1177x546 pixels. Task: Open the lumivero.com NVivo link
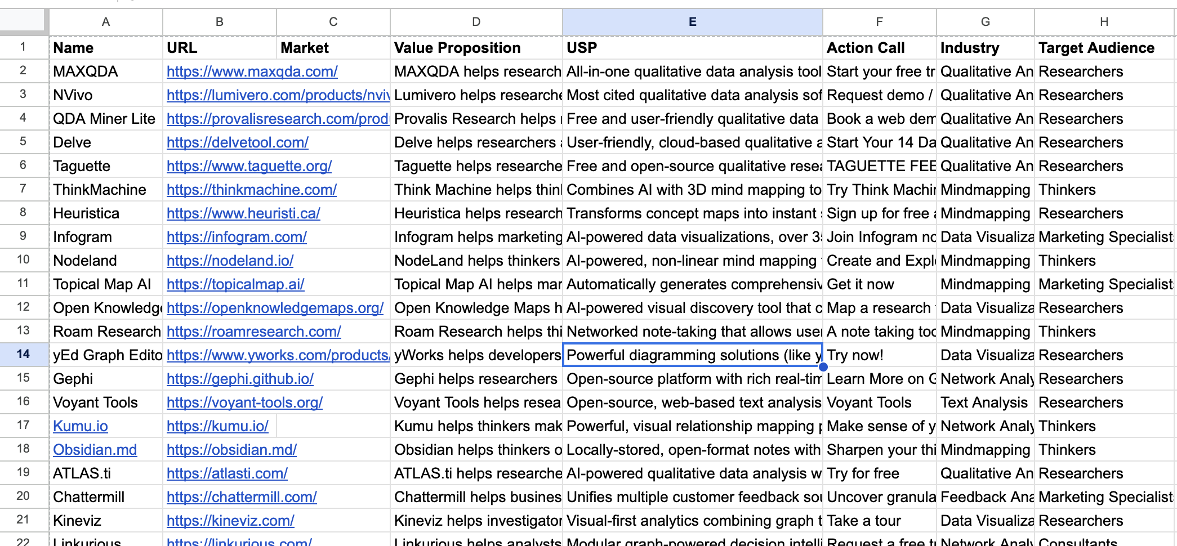point(278,95)
